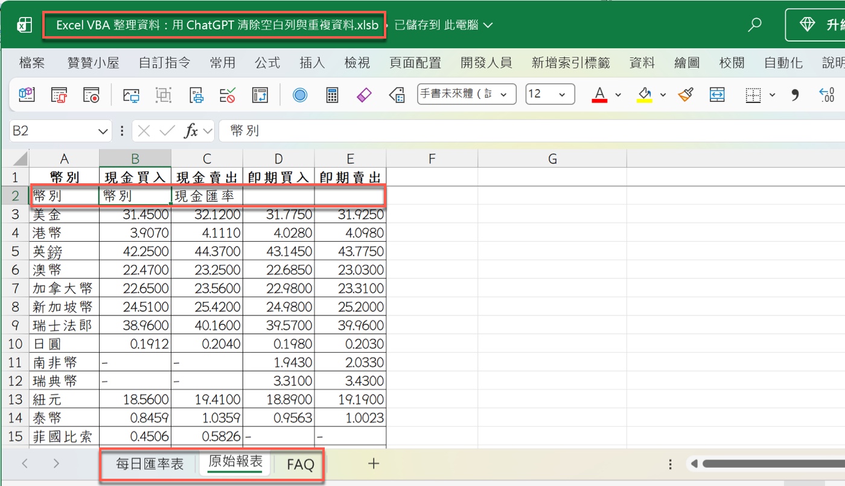Screen dimensions: 845x486
Task: Expand font color dropdown arrow
Action: 618,95
